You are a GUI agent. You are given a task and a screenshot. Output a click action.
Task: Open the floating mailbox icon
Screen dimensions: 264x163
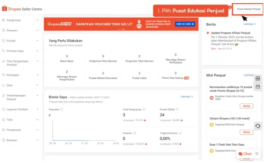coord(257,86)
